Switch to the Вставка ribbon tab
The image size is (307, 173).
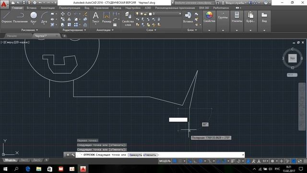coord(31,8)
